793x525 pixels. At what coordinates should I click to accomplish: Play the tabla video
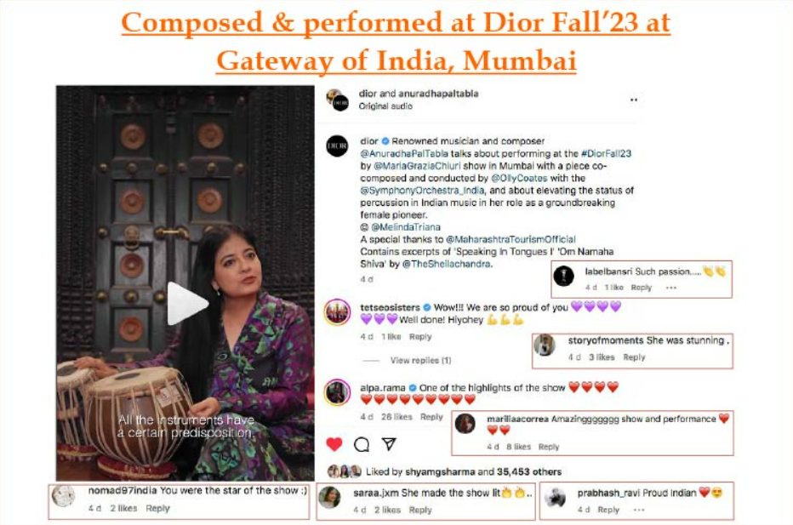coord(186,304)
